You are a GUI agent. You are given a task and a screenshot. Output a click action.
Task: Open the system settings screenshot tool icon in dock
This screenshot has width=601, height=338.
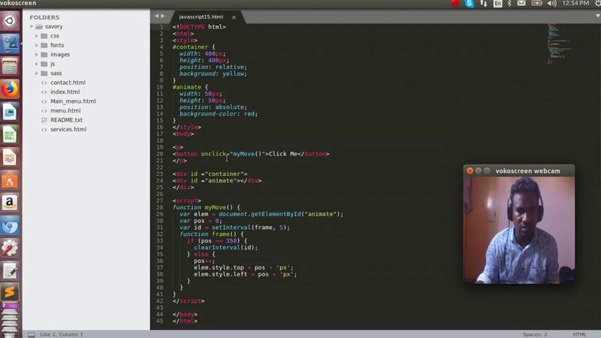tap(10, 43)
